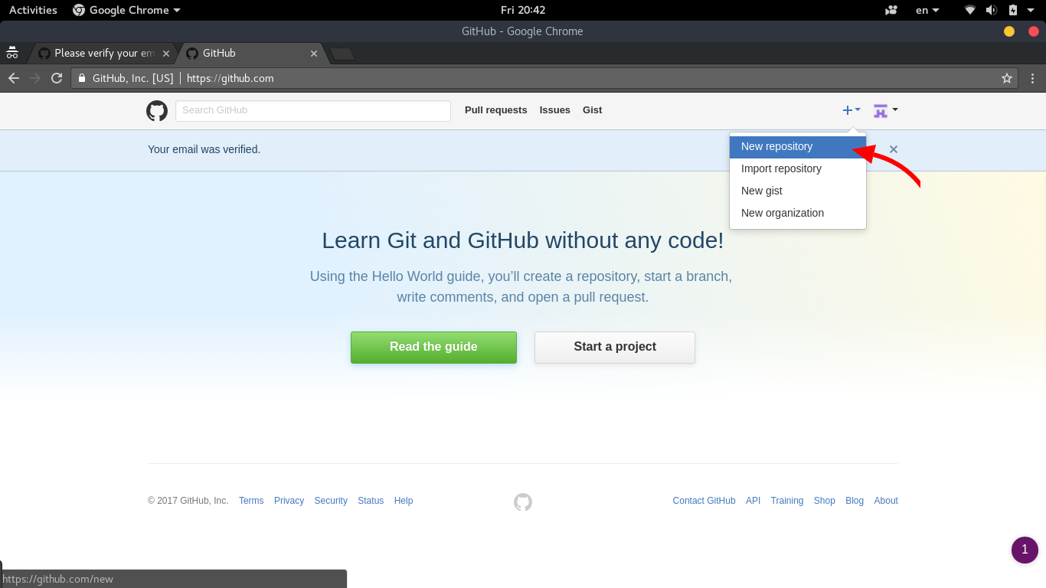Screen dimensions: 1046x588
Task: Bookmark this page with the star icon
Action: coord(1007,78)
